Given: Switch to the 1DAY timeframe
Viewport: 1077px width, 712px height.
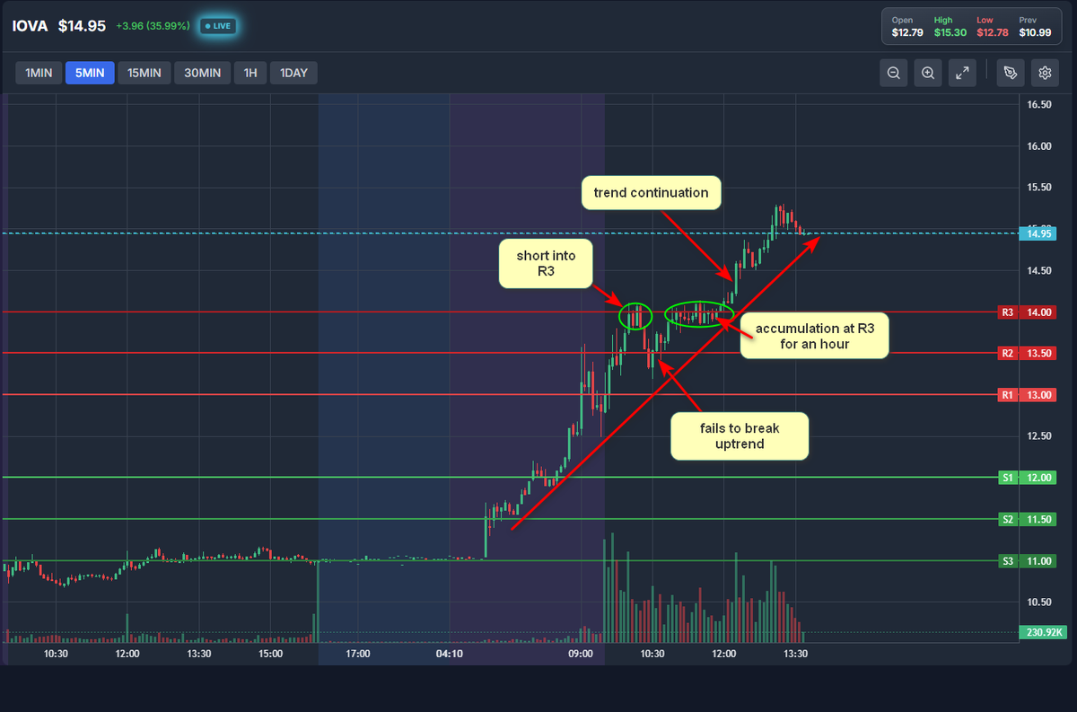Looking at the screenshot, I should point(293,73).
